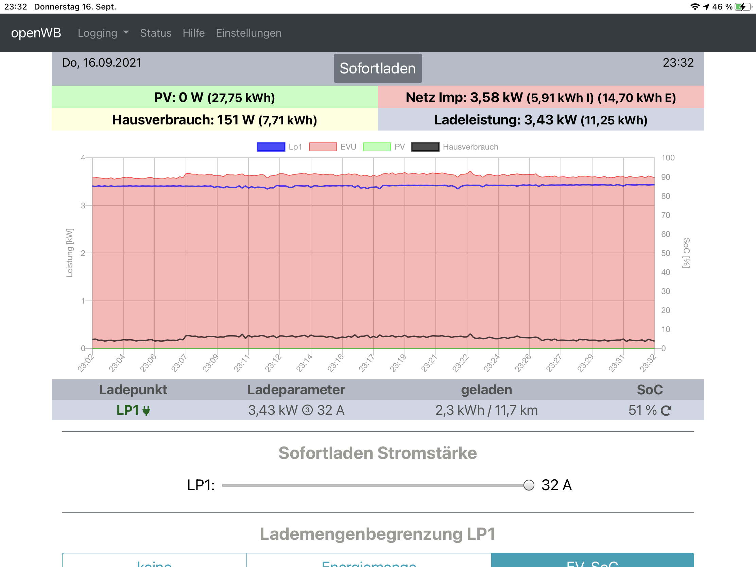Click the LP1 Stromstärke slider handle
This screenshot has width=756, height=567.
coord(528,485)
